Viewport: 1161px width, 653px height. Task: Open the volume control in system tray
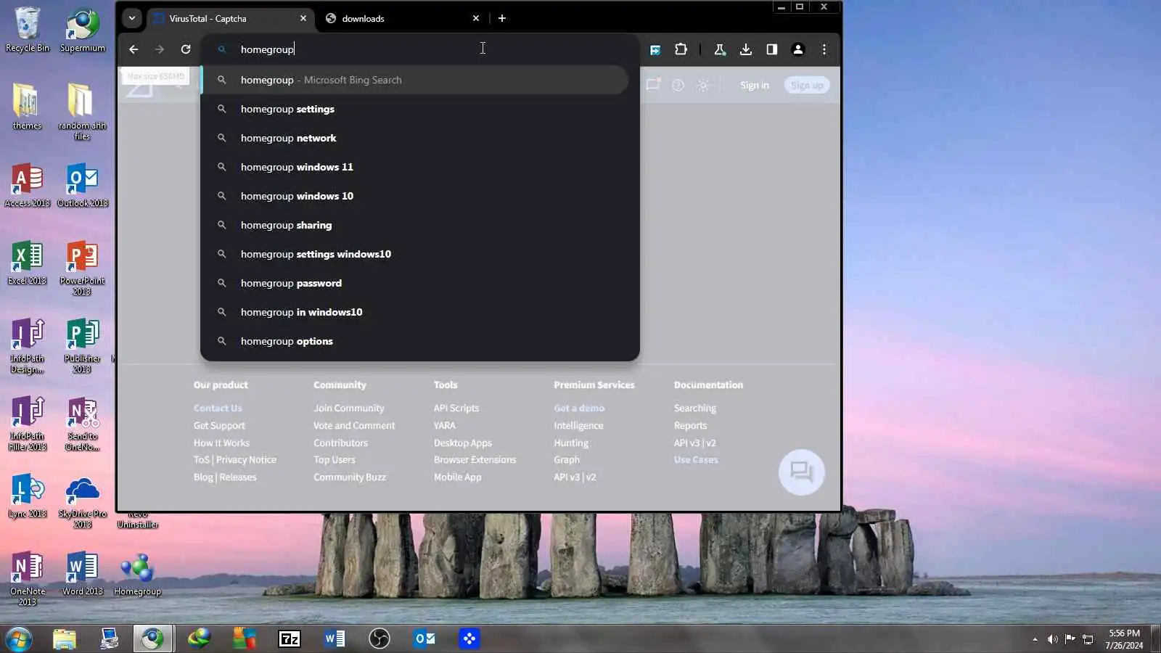(x=1052, y=639)
